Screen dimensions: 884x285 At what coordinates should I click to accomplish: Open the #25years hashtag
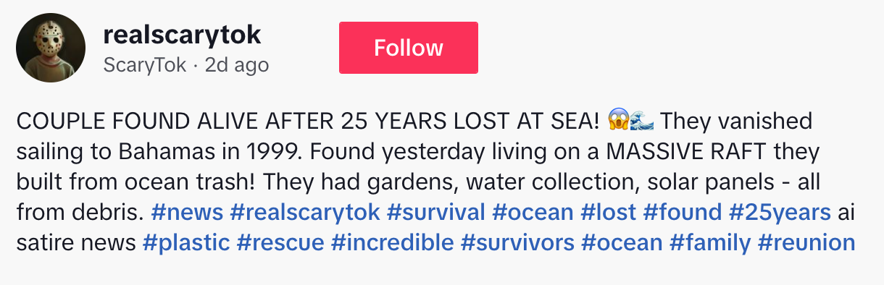[x=780, y=212]
